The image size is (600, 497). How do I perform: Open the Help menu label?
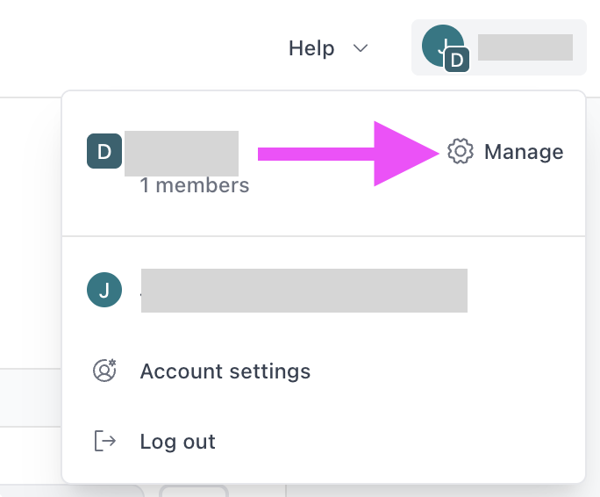click(311, 48)
